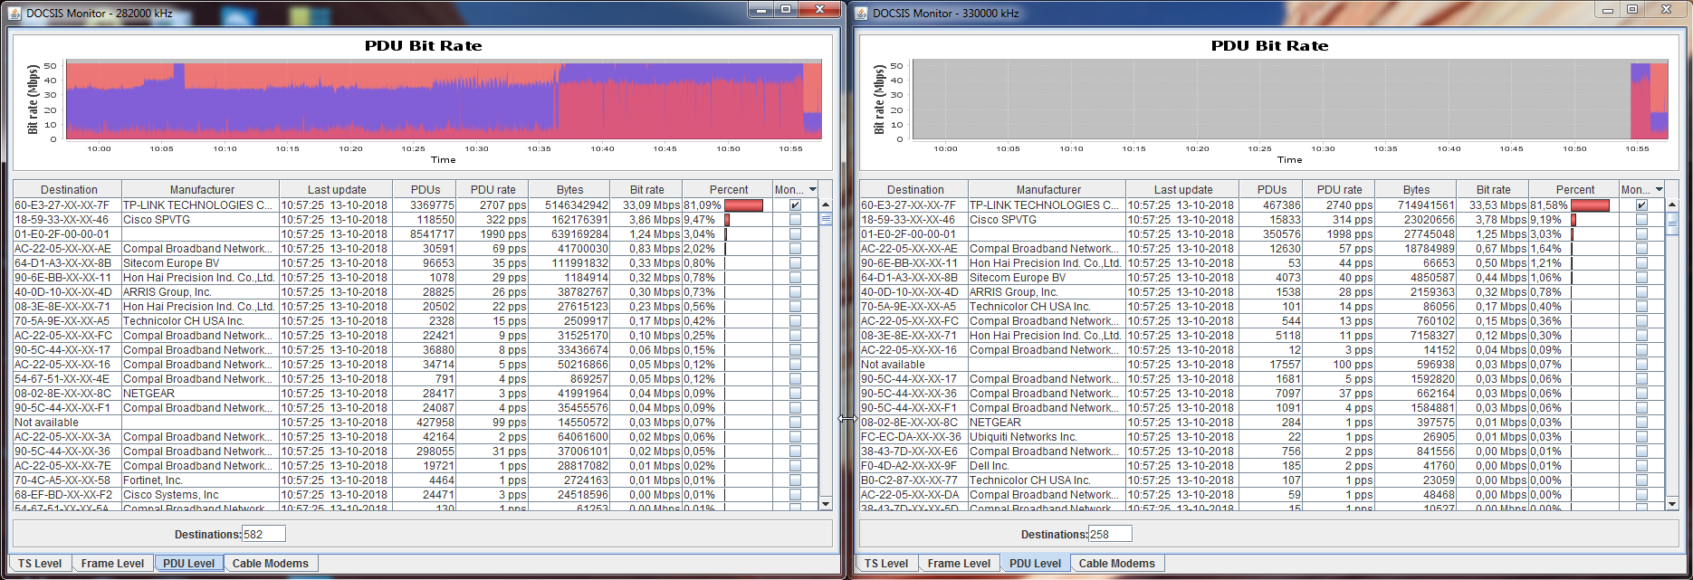Sort by PDUs column in 330000 kHz window
Image resolution: width=1693 pixels, height=580 pixels.
(1272, 190)
